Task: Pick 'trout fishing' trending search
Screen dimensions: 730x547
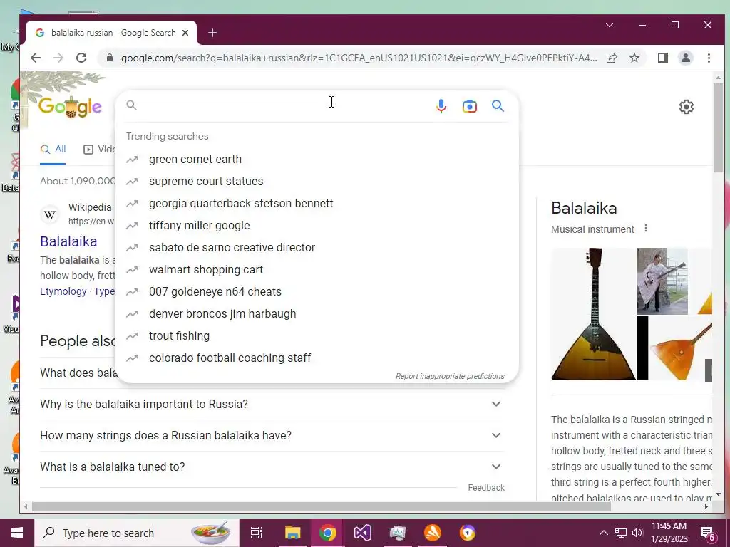Action: 317,336
